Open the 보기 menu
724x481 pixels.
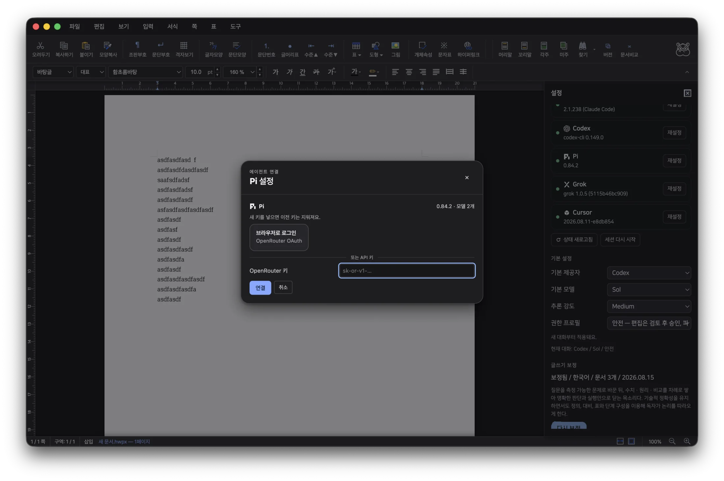coord(124,26)
